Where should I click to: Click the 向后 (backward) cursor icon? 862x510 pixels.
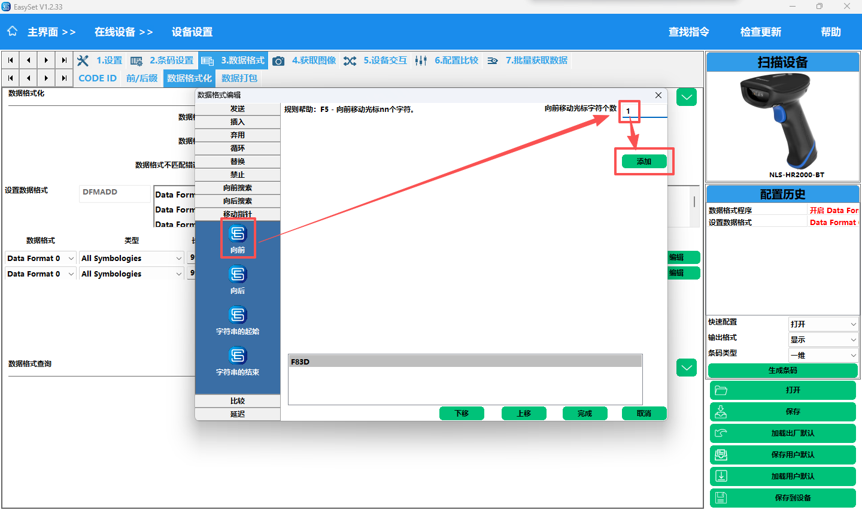[x=238, y=274]
